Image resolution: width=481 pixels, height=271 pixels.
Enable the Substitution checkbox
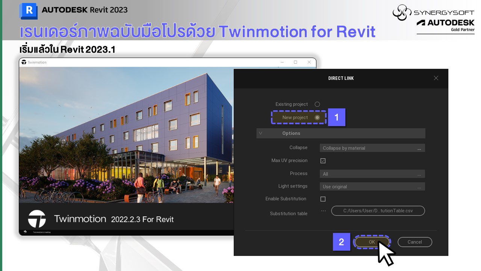coord(323,199)
